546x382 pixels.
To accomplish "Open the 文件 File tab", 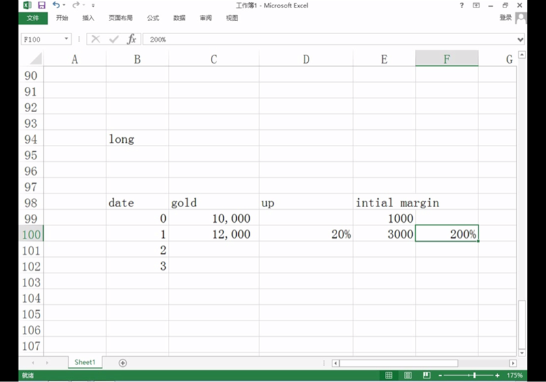I will 33,18.
